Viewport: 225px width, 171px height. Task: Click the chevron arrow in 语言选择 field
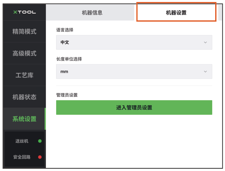pyautogui.click(x=205, y=42)
